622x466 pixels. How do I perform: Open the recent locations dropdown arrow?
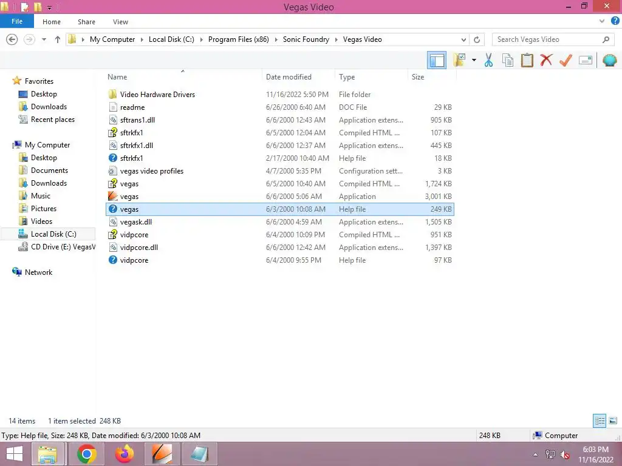[x=44, y=39]
